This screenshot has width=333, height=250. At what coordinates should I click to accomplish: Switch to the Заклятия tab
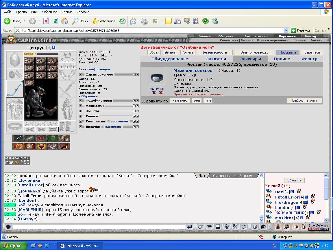216,59
